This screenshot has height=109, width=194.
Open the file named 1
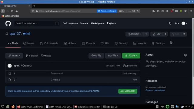point(14,74)
